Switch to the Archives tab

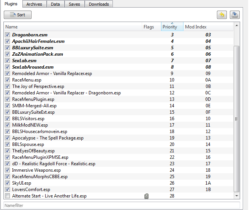(34, 4)
